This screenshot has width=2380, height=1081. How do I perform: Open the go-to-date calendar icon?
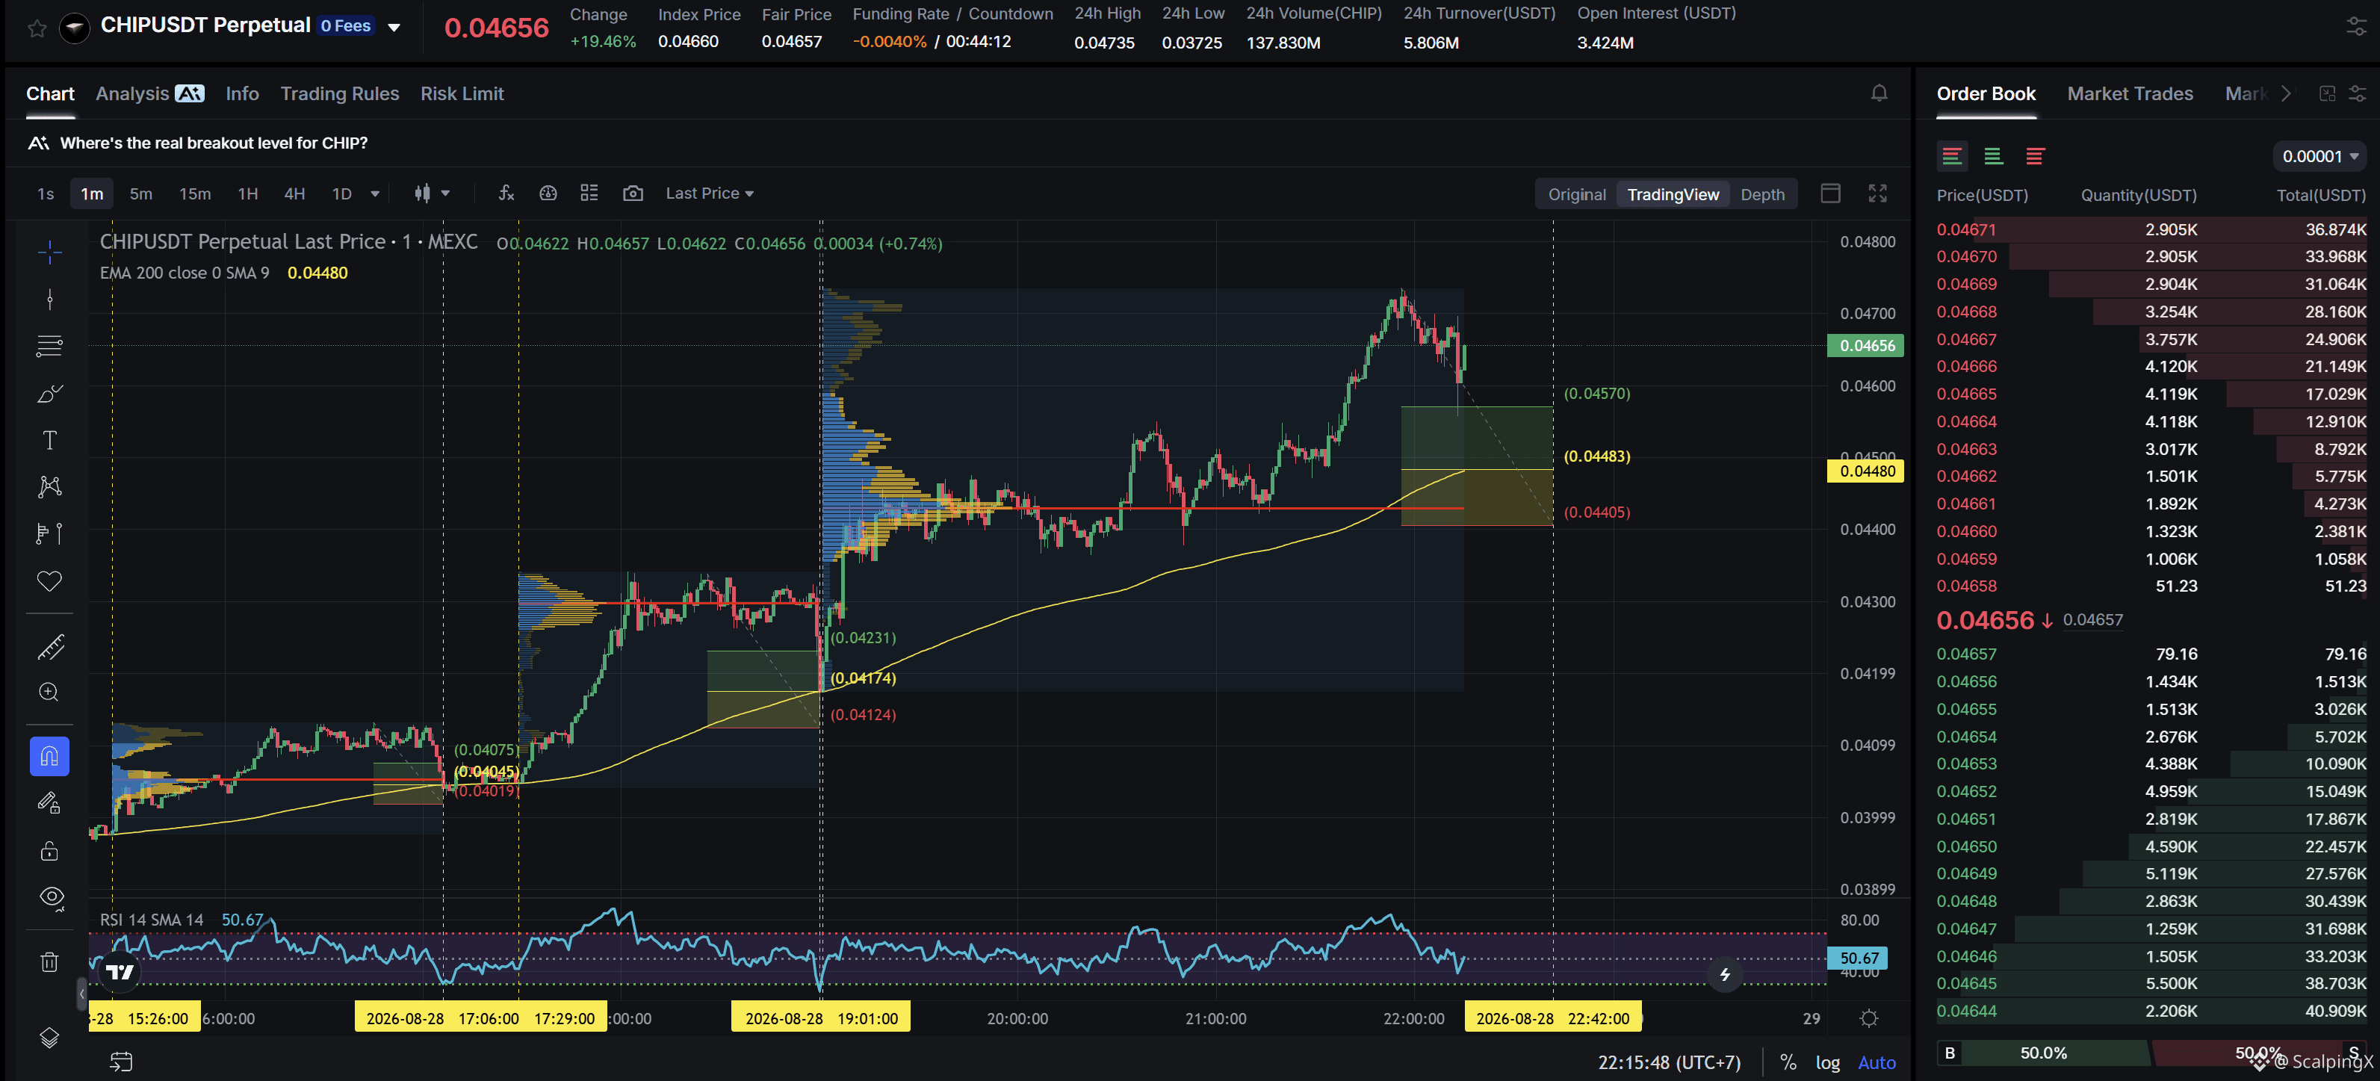121,1062
